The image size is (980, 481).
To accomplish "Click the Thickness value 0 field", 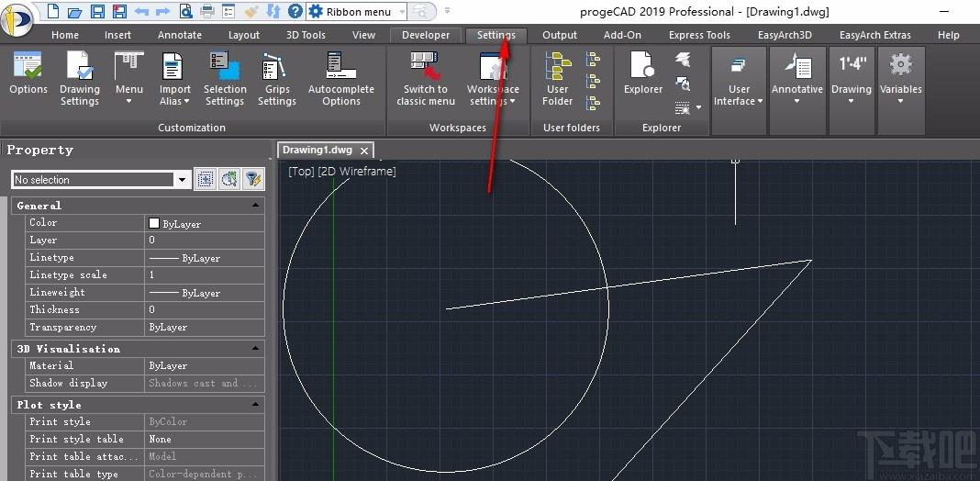I will point(205,309).
